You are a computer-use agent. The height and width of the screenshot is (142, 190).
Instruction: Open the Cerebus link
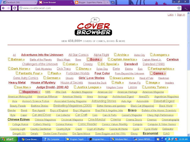click(x=172, y=59)
